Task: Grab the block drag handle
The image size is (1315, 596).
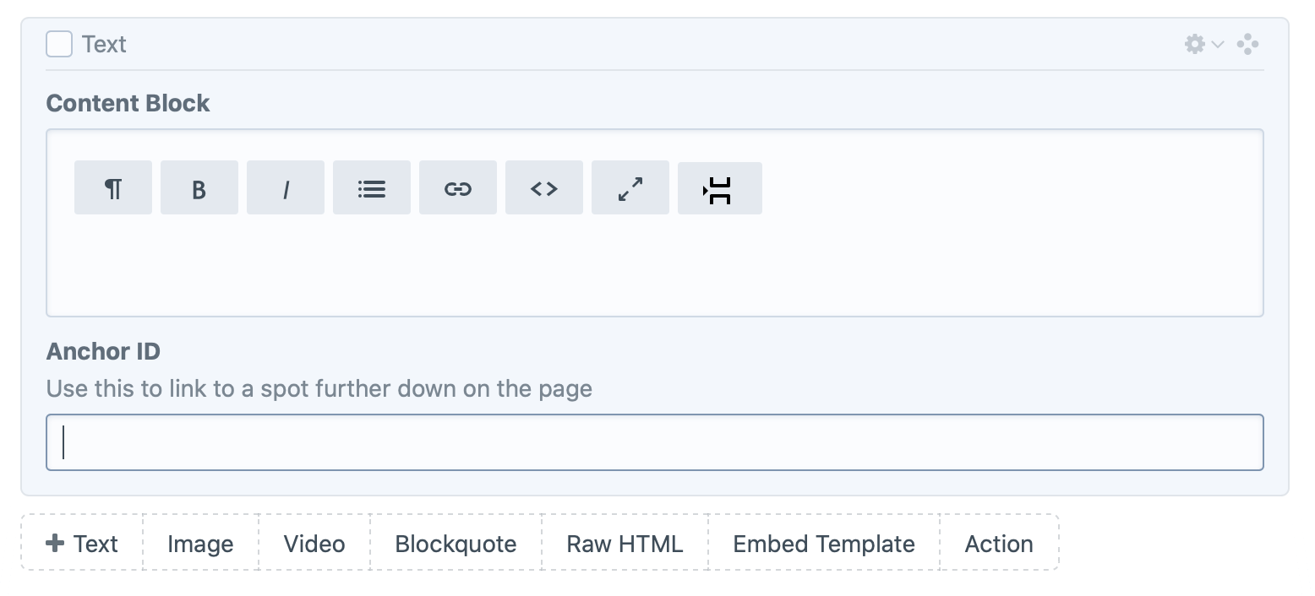Action: tap(1248, 44)
